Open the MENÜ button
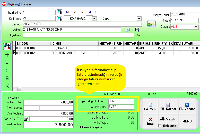This screenshot has width=200, height=134. tap(187, 121)
